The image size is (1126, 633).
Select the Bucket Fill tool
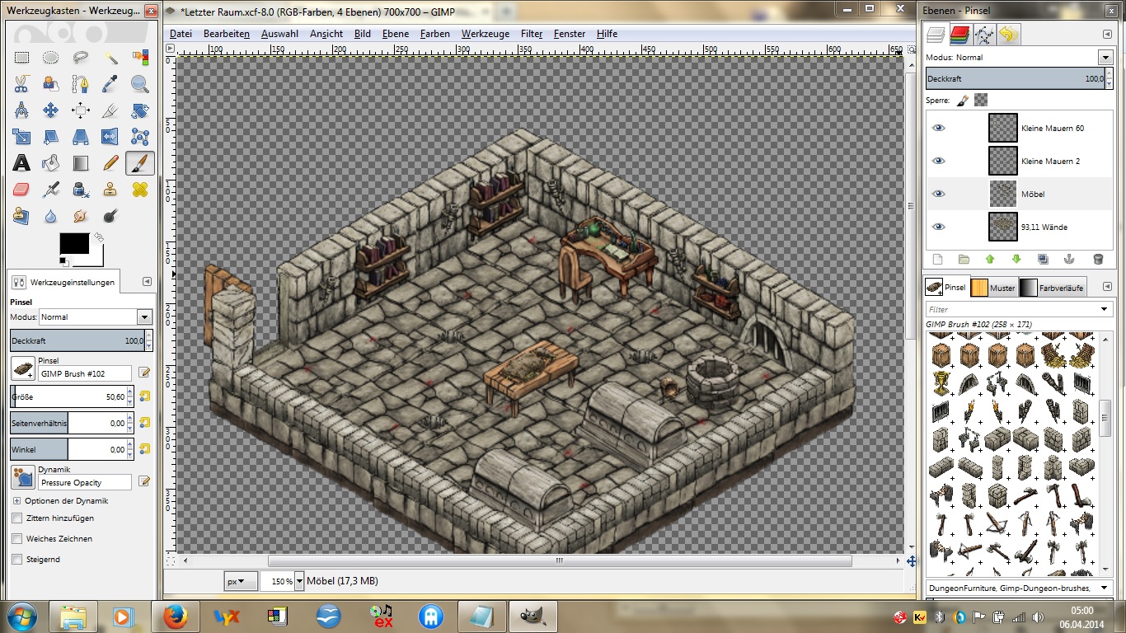(50, 162)
